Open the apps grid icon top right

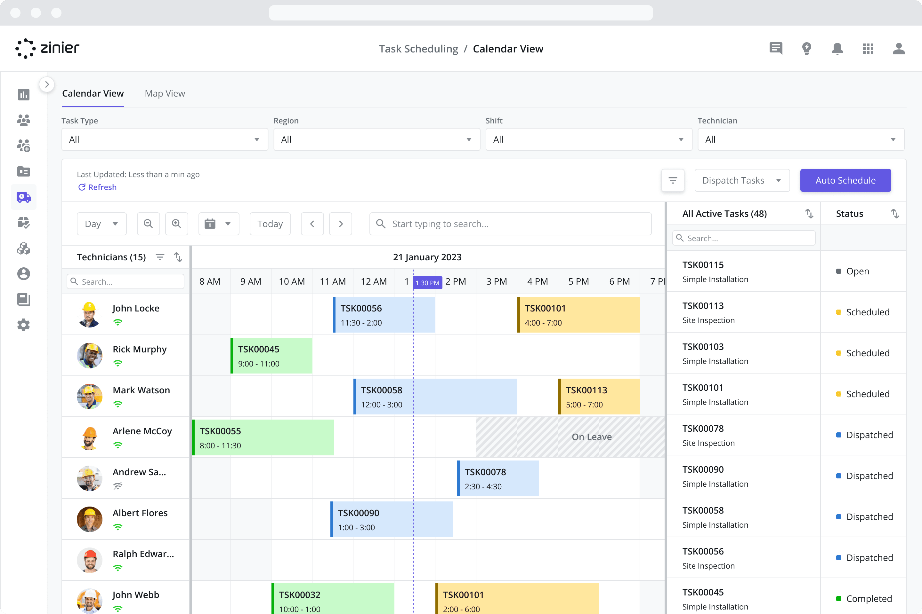868,49
